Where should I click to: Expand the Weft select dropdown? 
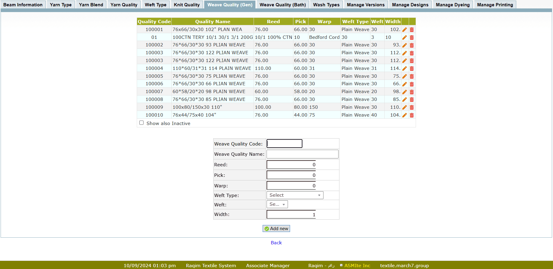click(x=277, y=205)
